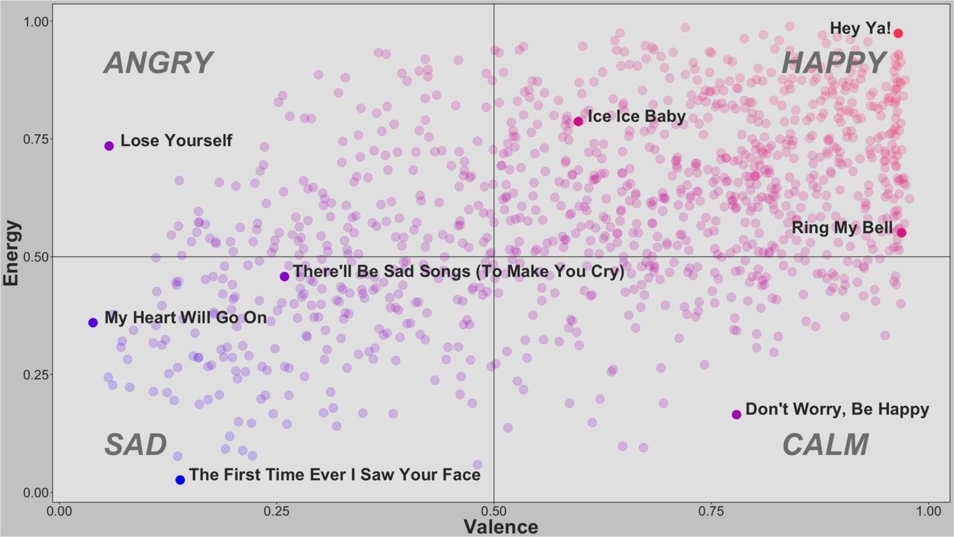
Task: Click the 1.00 Valence axis tick label
Action: [928, 511]
